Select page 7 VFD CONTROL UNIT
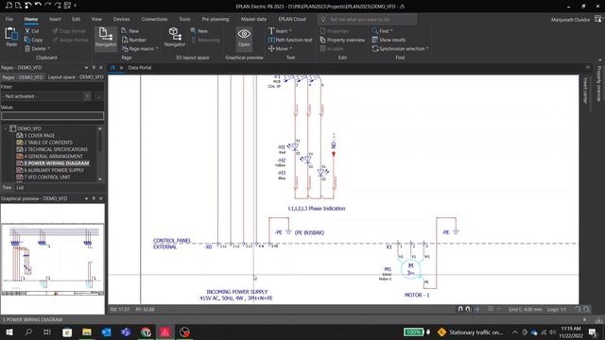This screenshot has height=340, width=605. [x=47, y=177]
